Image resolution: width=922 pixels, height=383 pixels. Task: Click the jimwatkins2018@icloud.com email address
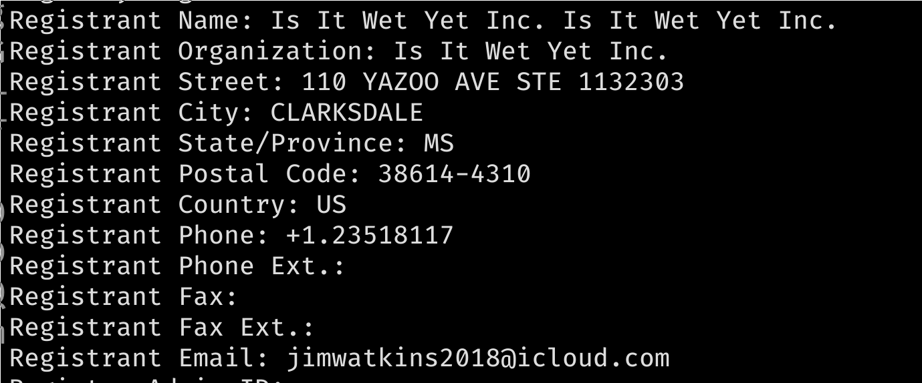point(479,358)
